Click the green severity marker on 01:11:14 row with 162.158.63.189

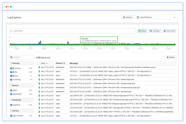coord(39,100)
